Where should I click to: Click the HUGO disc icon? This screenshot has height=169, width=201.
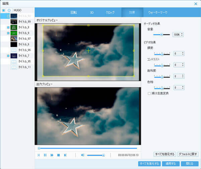coord(9,10)
